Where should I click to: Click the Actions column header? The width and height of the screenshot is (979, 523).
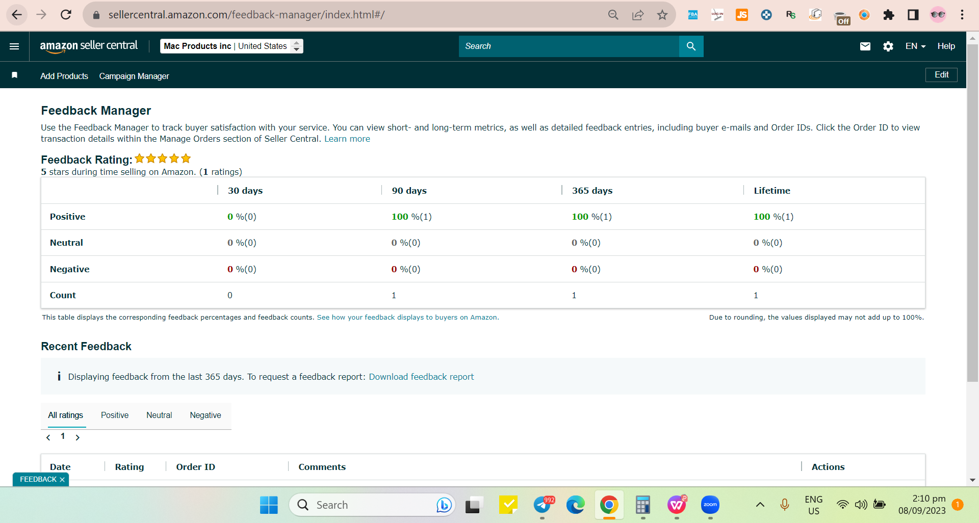828,467
